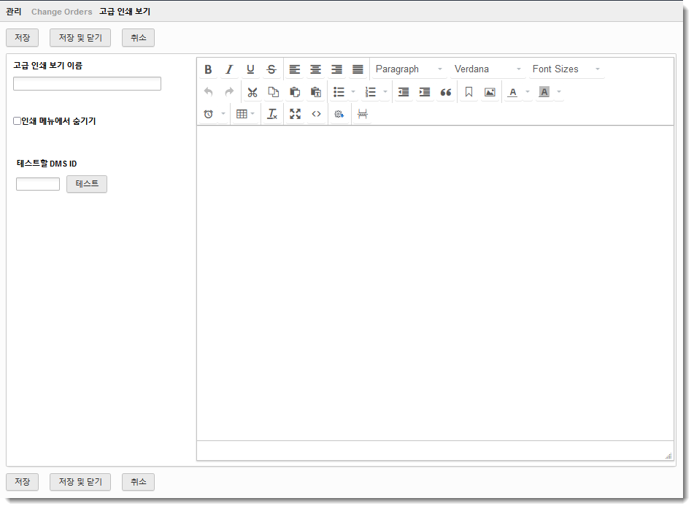Go to 관리 breadcrumb

pyautogui.click(x=14, y=12)
